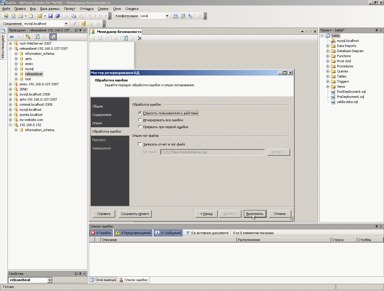
Task: Toggle '0 в активном документе' filter
Action: pos(207,233)
